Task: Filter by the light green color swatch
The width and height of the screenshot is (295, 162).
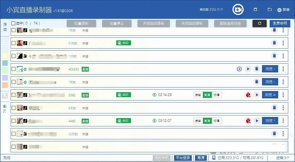Action: click(5, 70)
